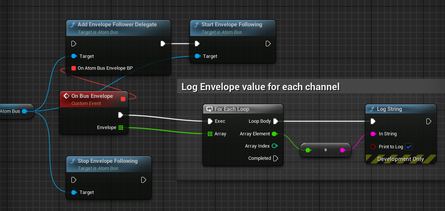The height and width of the screenshot is (211, 445).
Task: Toggle the Print to Log checkbox
Action: pos(409,147)
